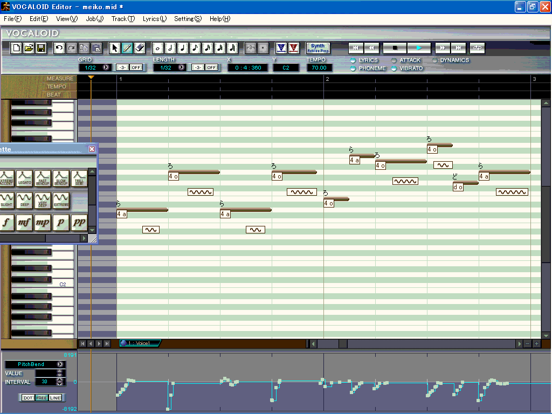Click the DOT draw mode button
The width and height of the screenshot is (552, 414).
(29, 398)
